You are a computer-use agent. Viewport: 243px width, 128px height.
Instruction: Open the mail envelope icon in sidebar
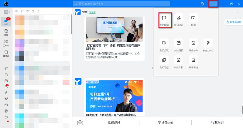6,105
